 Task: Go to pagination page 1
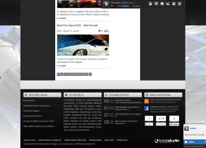(x=59, y=74)
